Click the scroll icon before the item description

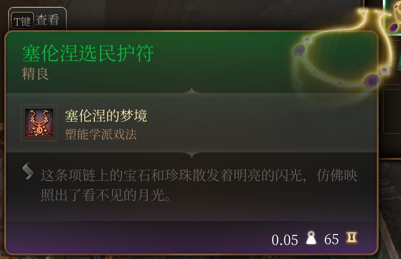click(28, 171)
